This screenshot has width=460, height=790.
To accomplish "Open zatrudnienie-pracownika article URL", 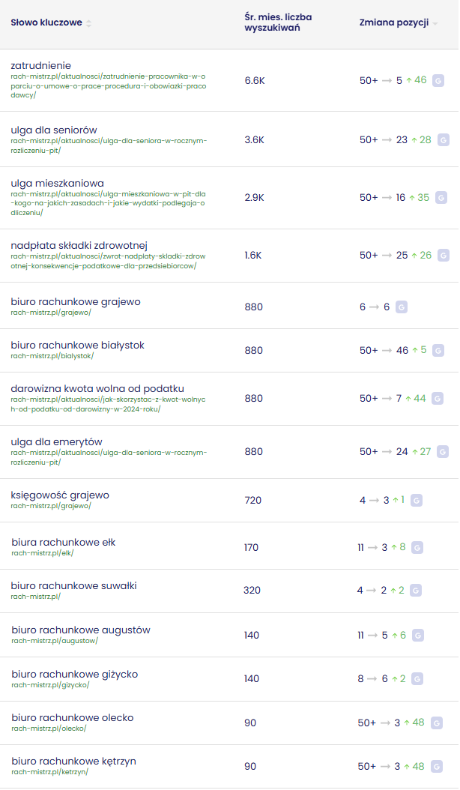I will tap(109, 85).
